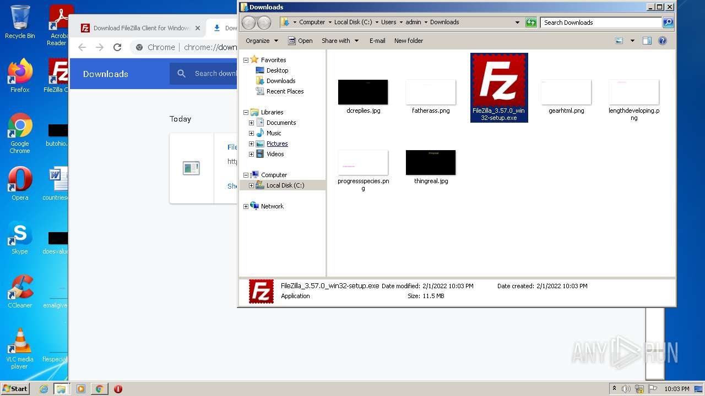Collapse the Libraries tree node
The height and width of the screenshot is (396, 705).
pyautogui.click(x=246, y=112)
